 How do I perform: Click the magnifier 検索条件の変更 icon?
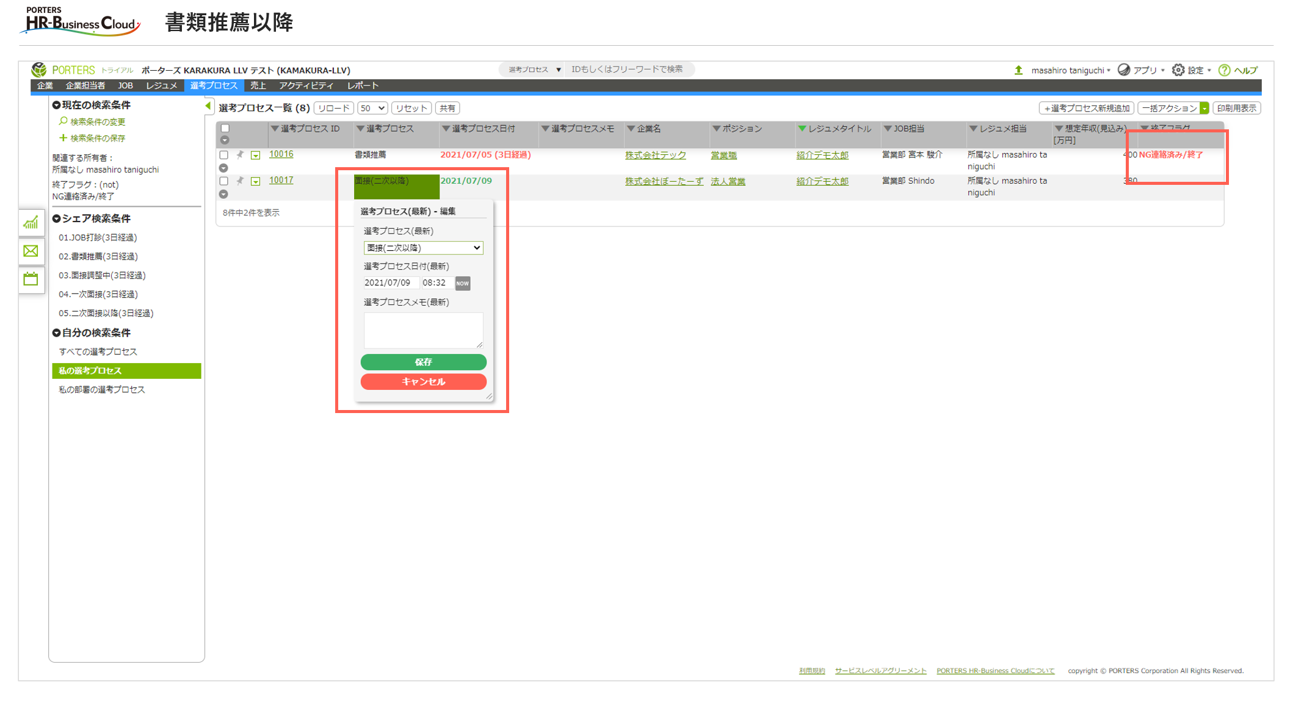pyautogui.click(x=63, y=121)
